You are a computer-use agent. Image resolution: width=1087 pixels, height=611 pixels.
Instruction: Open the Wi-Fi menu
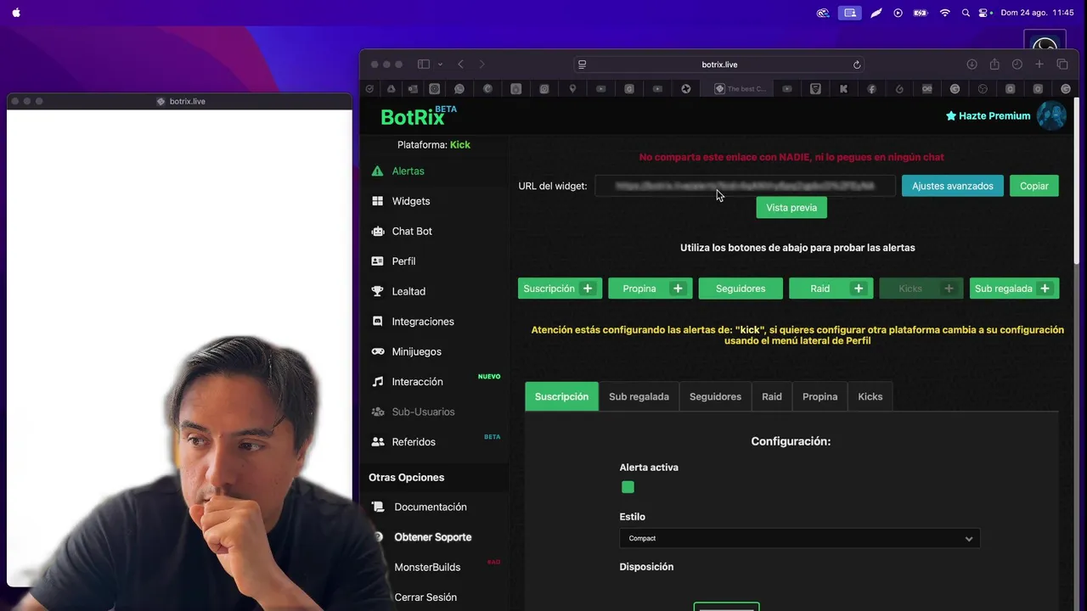click(x=944, y=13)
